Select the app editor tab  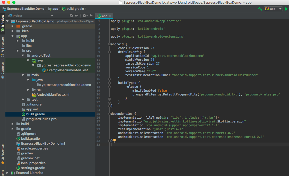tap(104, 16)
